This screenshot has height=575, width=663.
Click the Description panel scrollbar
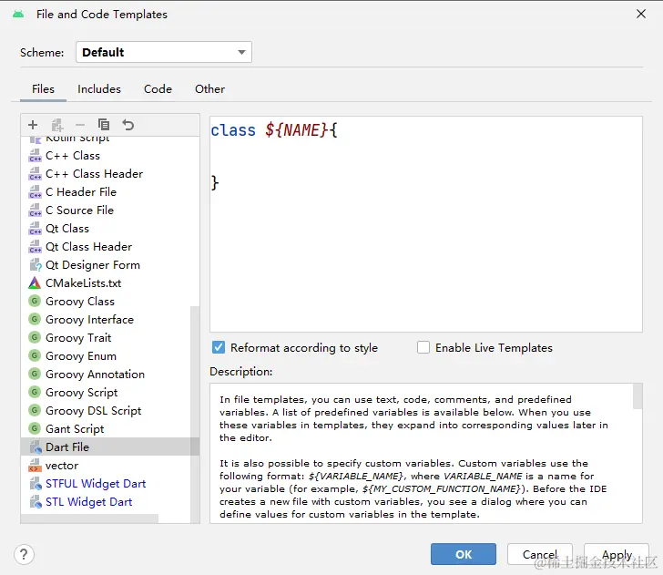[637, 396]
